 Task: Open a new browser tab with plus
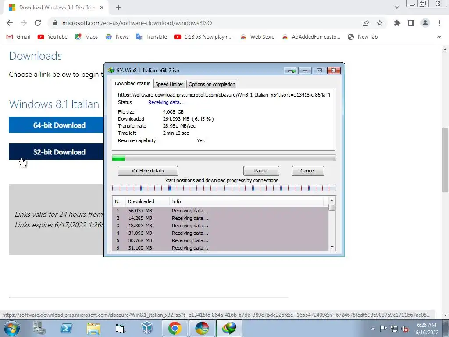click(118, 7)
